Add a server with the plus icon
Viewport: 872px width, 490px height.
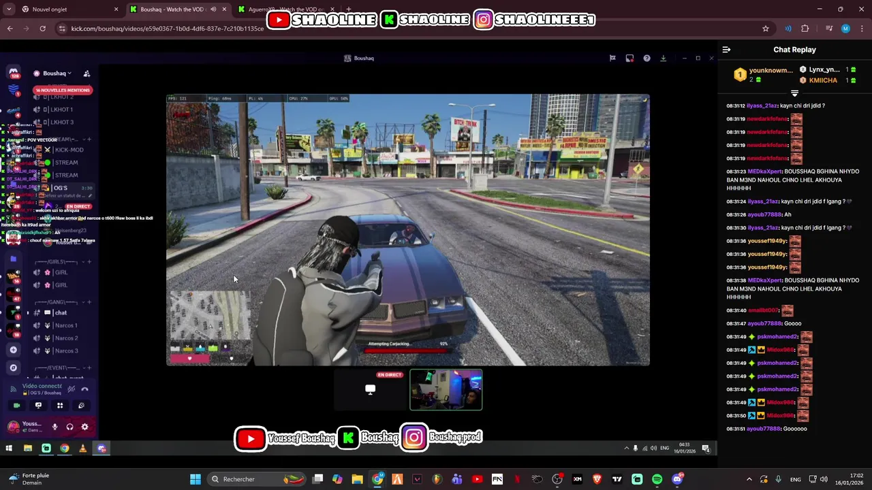[13, 350]
